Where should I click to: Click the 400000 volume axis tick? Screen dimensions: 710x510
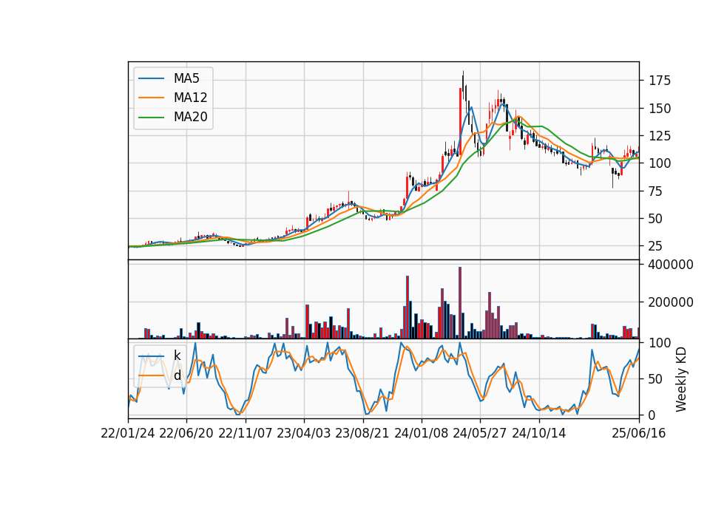click(x=671, y=265)
